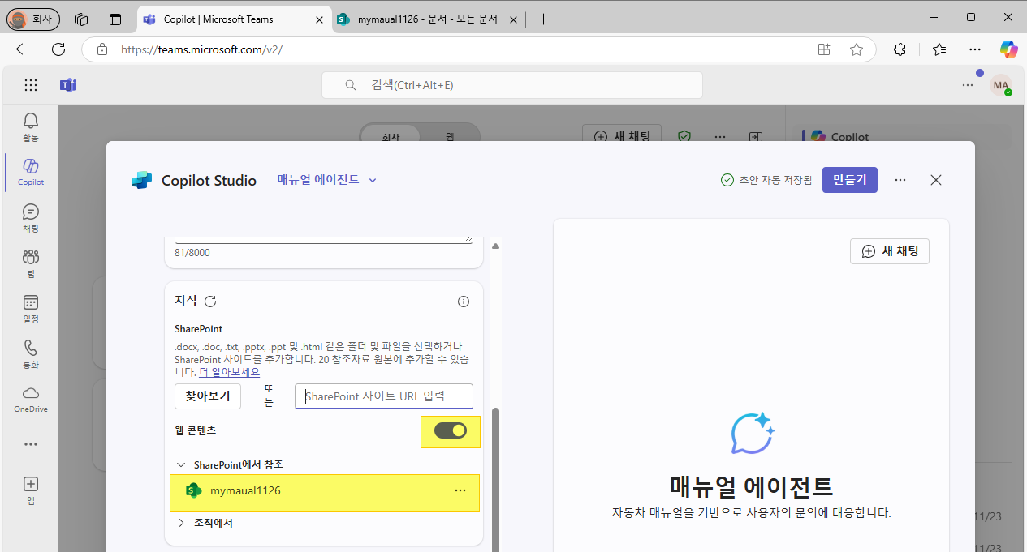Open Copilot Studio more options ellipsis
The image size is (1027, 552).
tap(900, 180)
